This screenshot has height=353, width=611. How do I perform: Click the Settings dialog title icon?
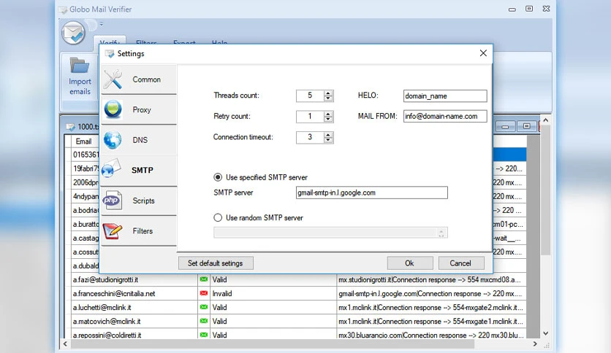110,54
